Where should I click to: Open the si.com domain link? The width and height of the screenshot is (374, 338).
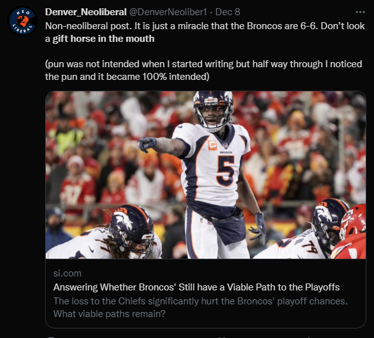tap(67, 273)
